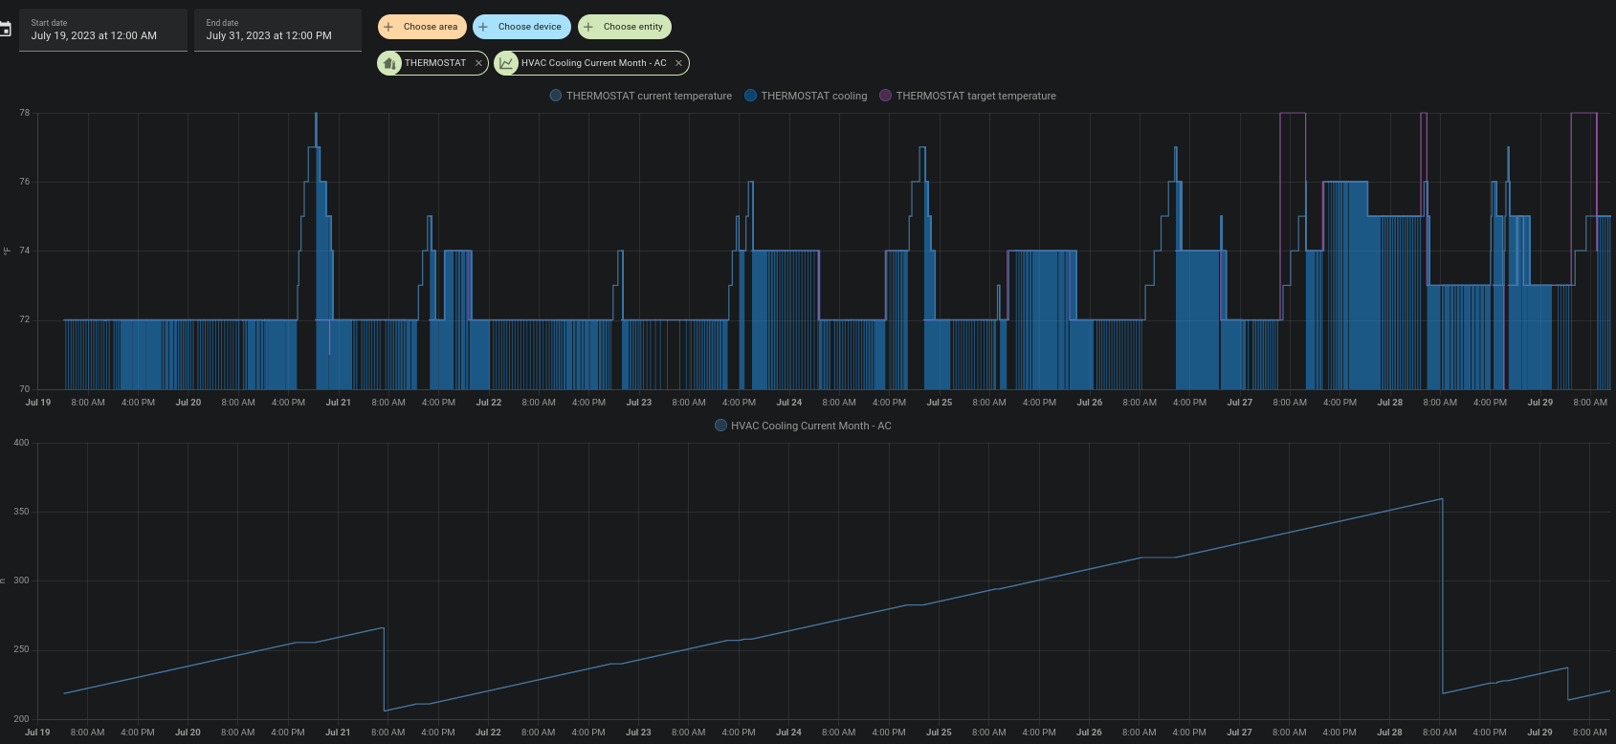This screenshot has height=744, width=1616.
Task: Click the HVAC line peak near 350
Action: click(x=1441, y=499)
